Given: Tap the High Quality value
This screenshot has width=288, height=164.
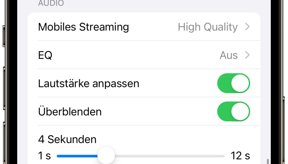Looking at the screenshot, I should pos(207,27).
